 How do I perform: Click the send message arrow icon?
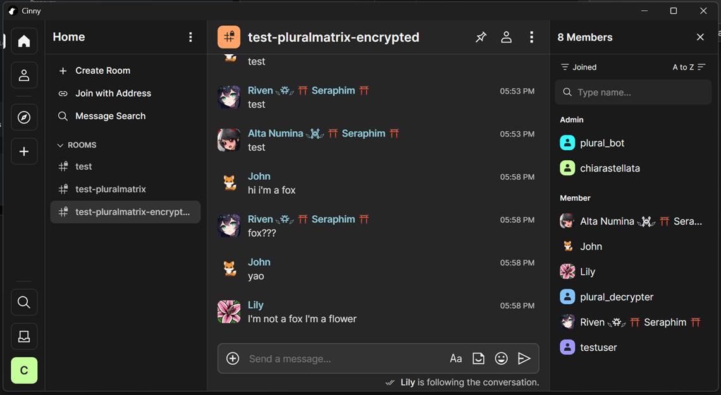(x=524, y=358)
